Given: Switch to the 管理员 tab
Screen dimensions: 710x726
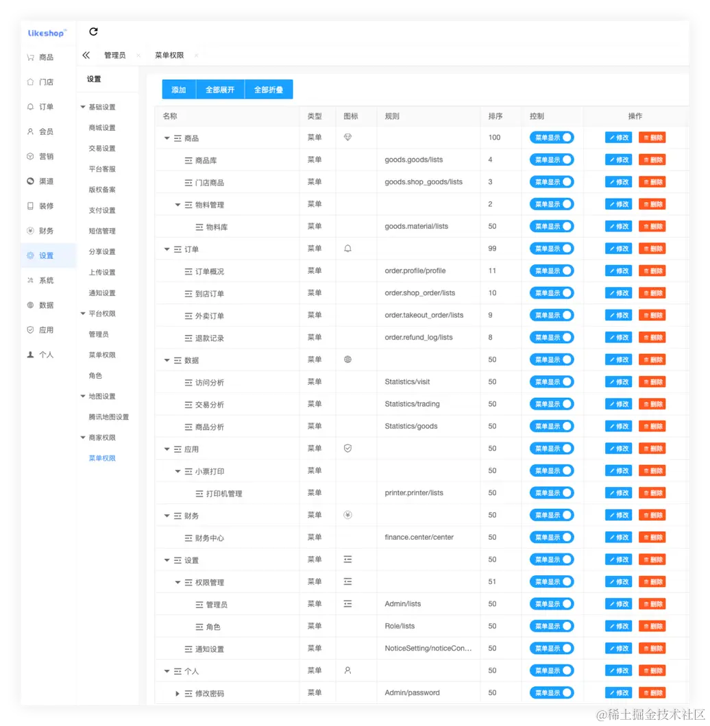Looking at the screenshot, I should 114,55.
